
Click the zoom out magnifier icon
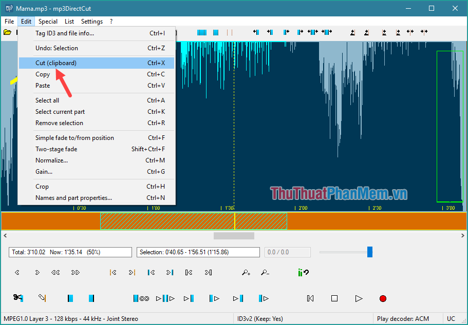pyautogui.click(x=265, y=272)
